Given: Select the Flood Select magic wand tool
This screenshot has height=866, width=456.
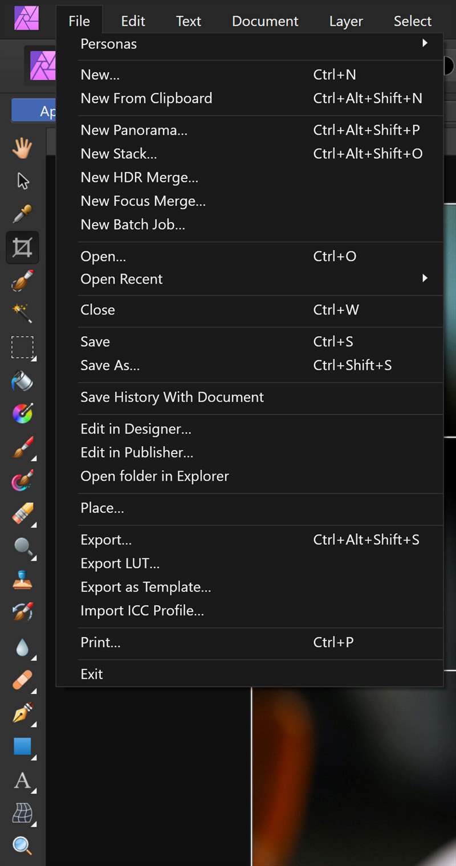Looking at the screenshot, I should 22,313.
